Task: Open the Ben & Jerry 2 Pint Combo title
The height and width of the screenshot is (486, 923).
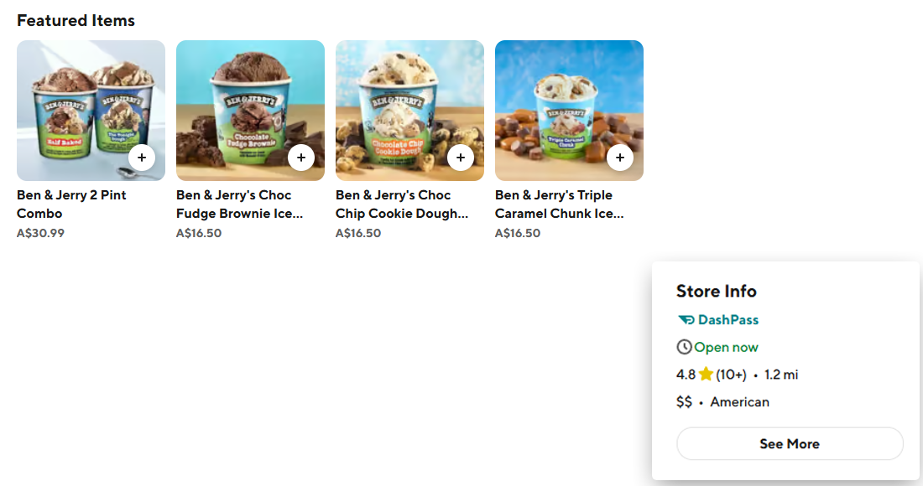Action: [x=71, y=204]
